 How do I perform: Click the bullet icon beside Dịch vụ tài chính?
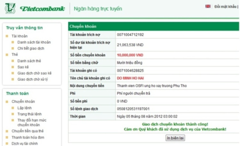point(7,143)
